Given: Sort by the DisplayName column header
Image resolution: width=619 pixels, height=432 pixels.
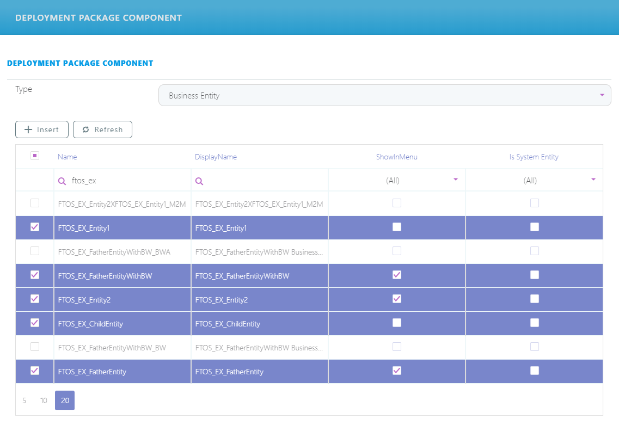Looking at the screenshot, I should [x=216, y=157].
